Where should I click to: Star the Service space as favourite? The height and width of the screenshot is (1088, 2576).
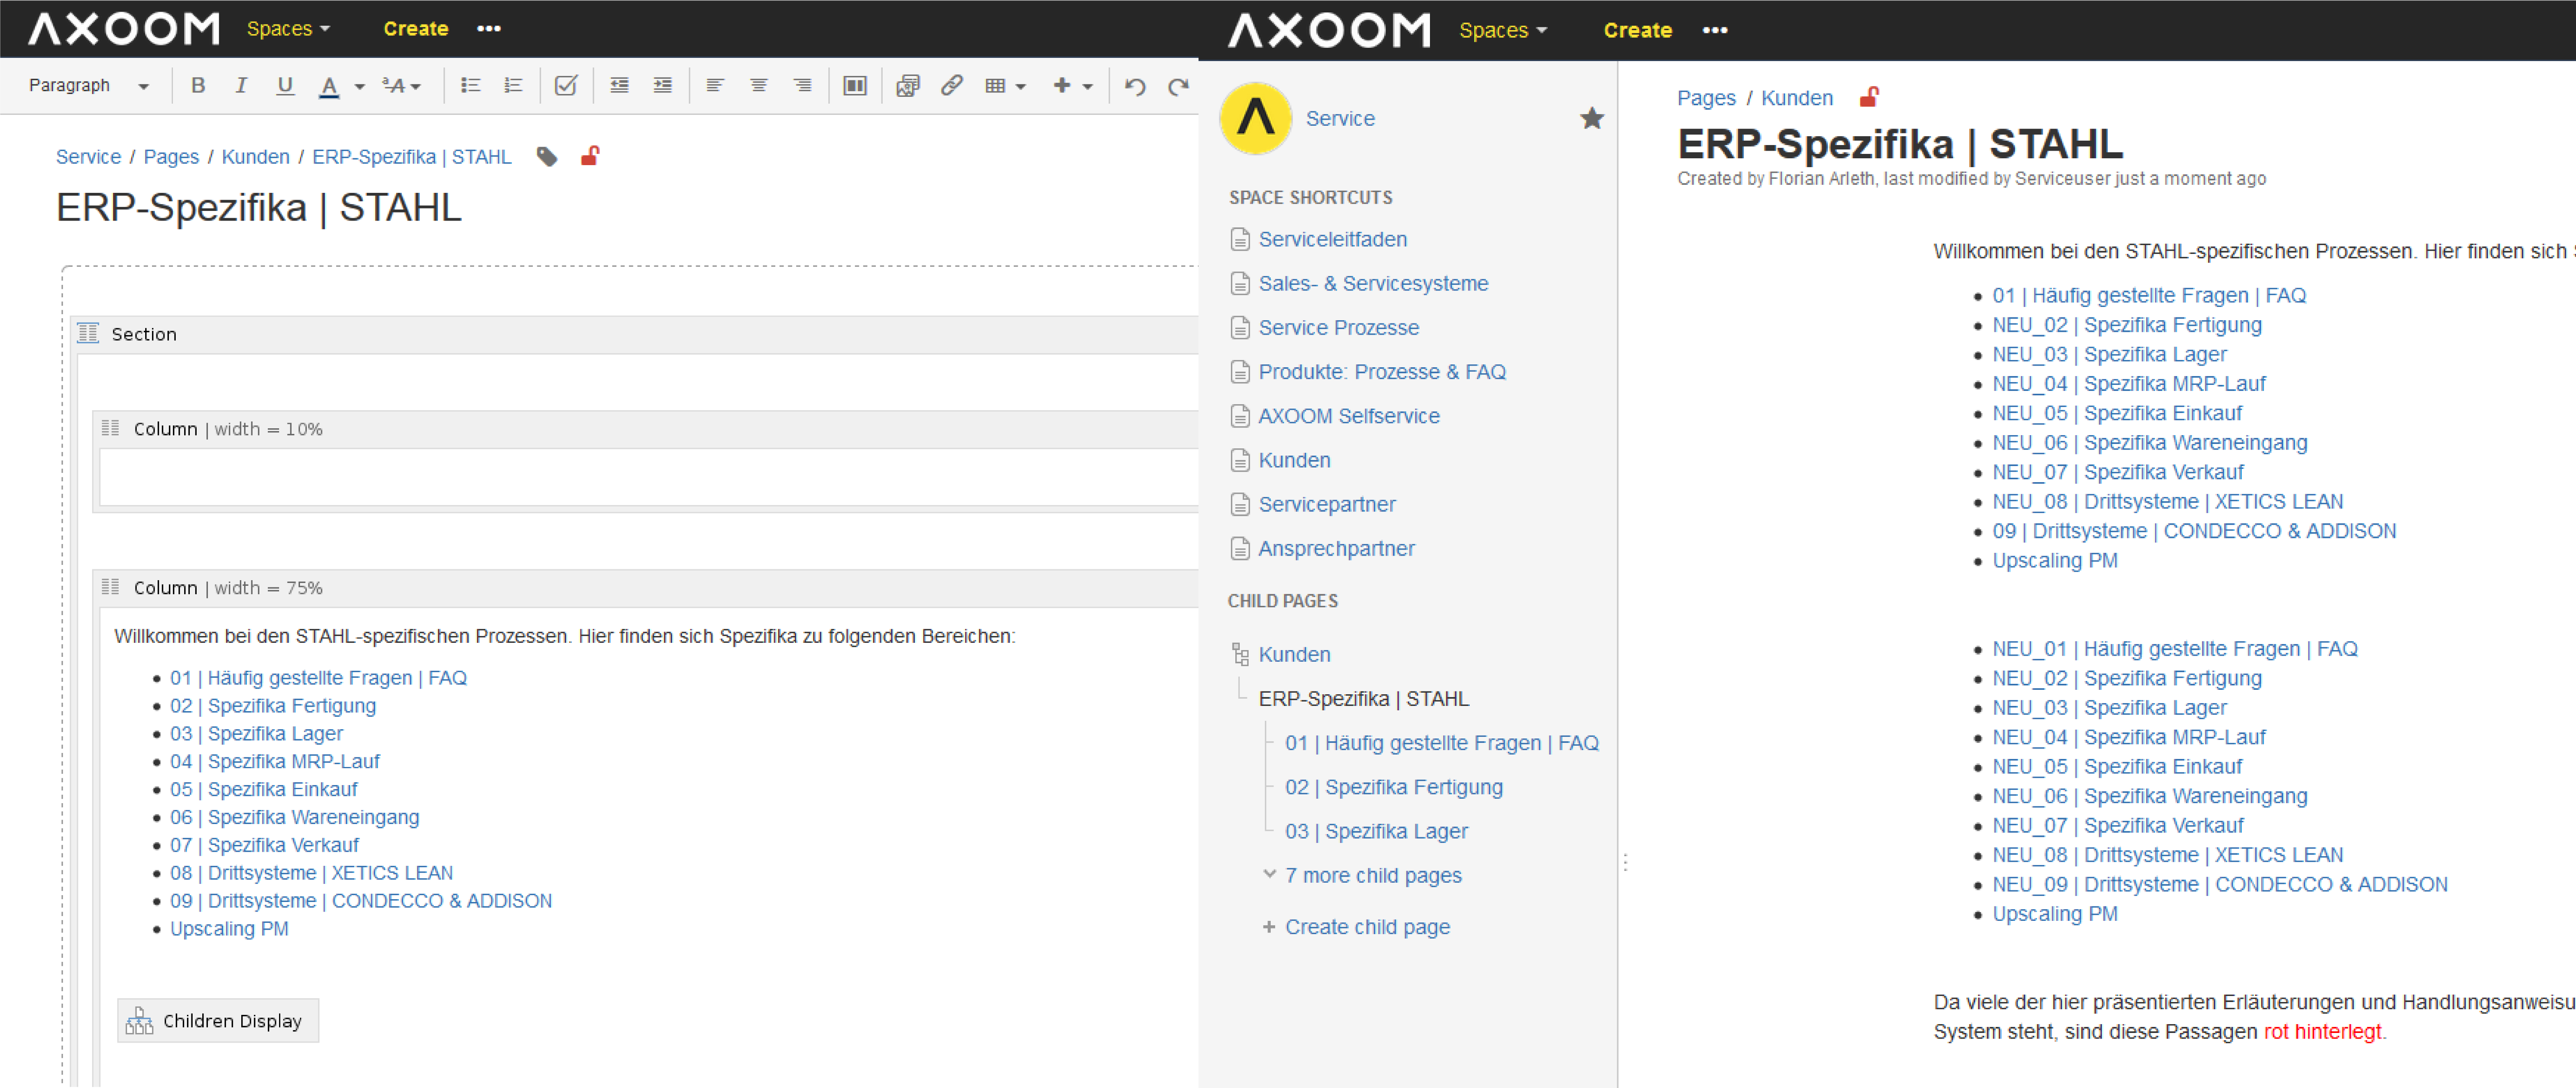click(1592, 119)
